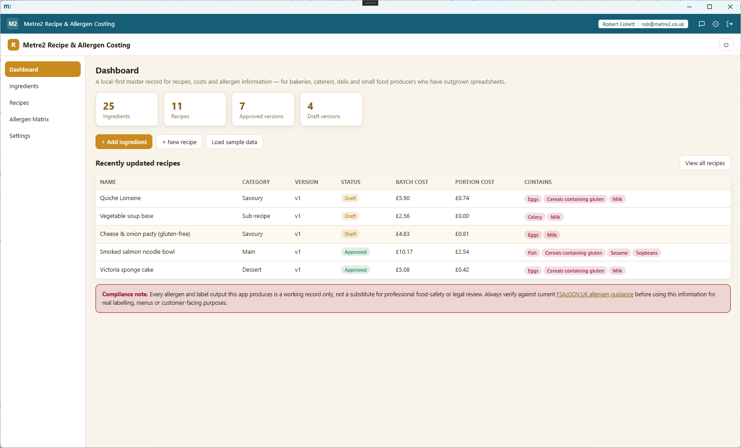Image resolution: width=741 pixels, height=448 pixels.
Task: Open the settings gear icon in header
Action: 716,24
